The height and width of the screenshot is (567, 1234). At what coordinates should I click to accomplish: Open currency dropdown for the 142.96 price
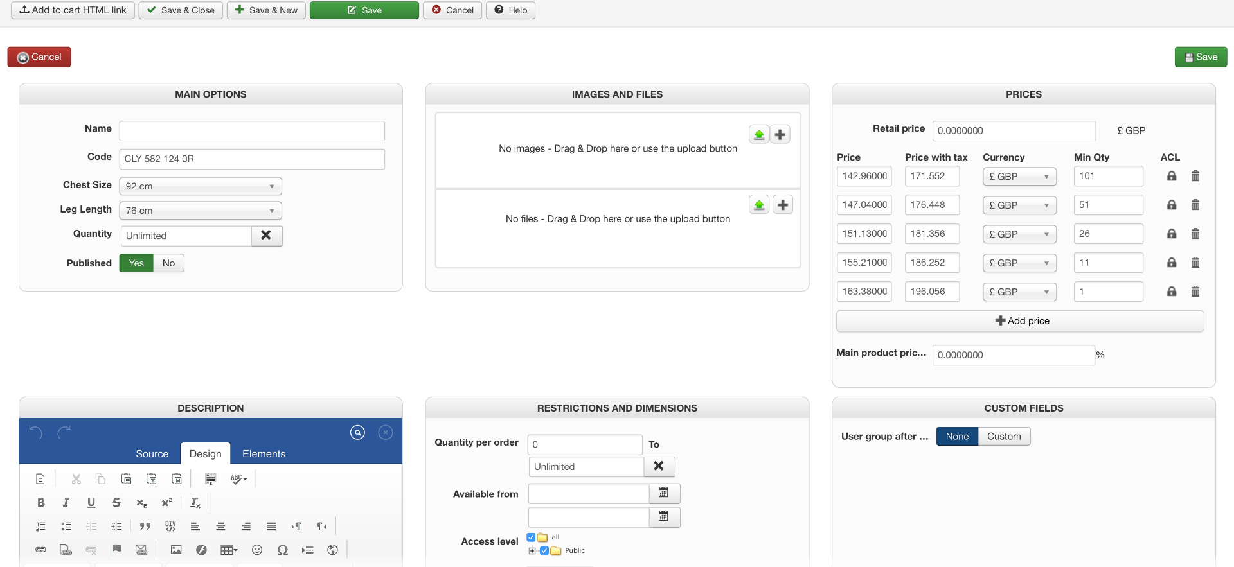[x=1019, y=177]
